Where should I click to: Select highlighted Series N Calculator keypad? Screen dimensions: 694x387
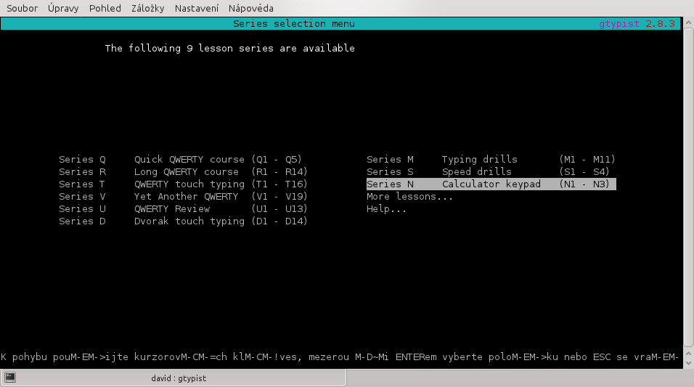point(491,184)
